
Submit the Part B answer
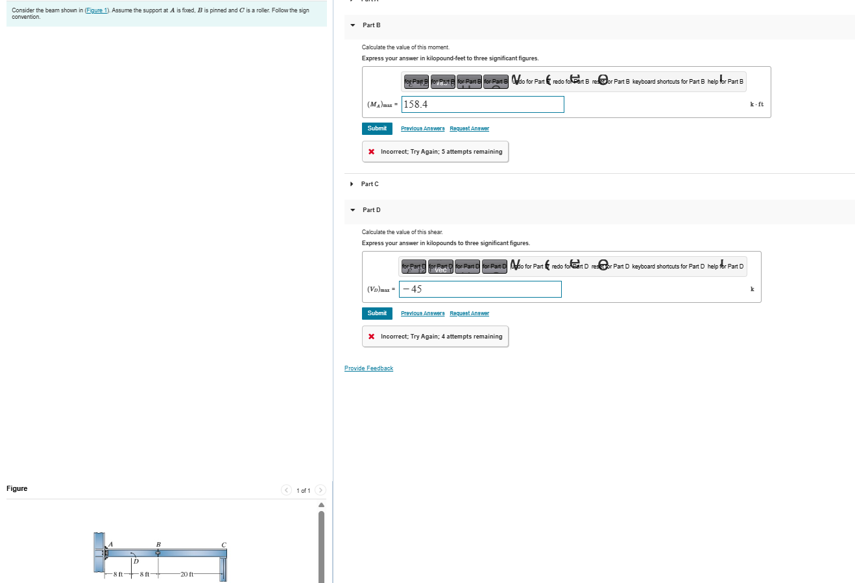377,128
